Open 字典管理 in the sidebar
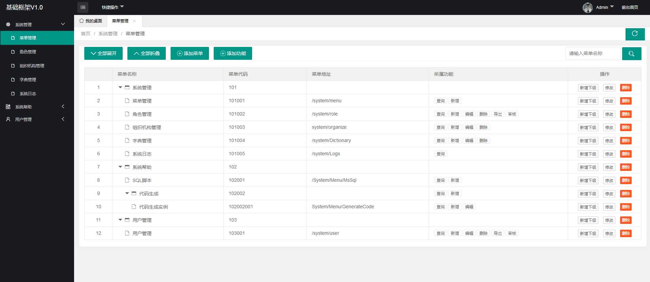 tap(37, 80)
